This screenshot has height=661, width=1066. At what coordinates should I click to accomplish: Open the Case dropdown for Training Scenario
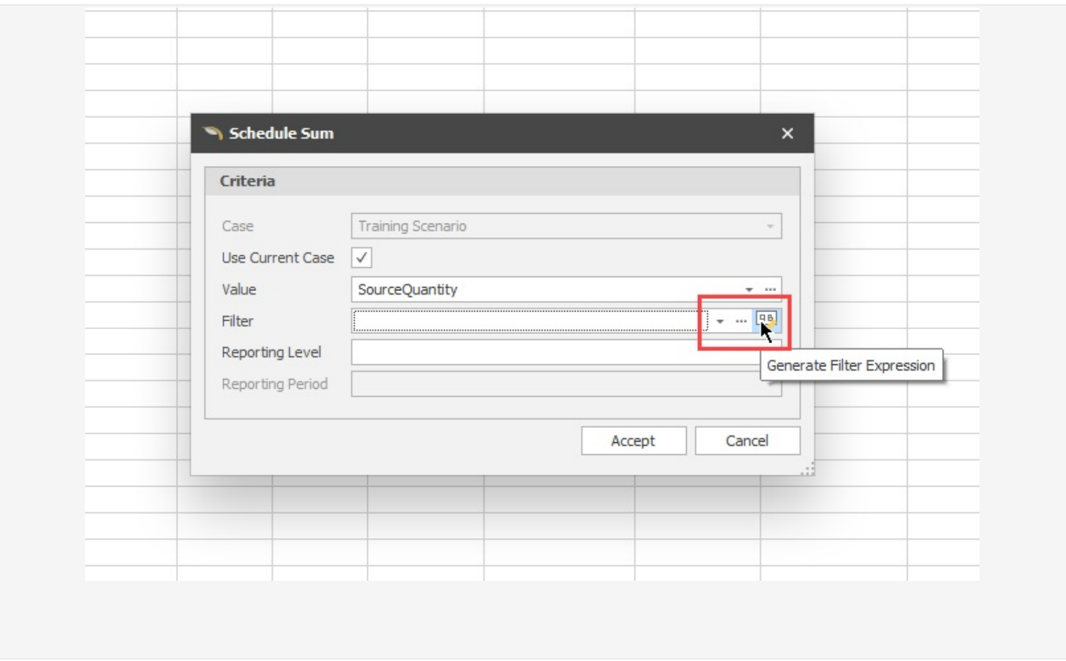[771, 226]
